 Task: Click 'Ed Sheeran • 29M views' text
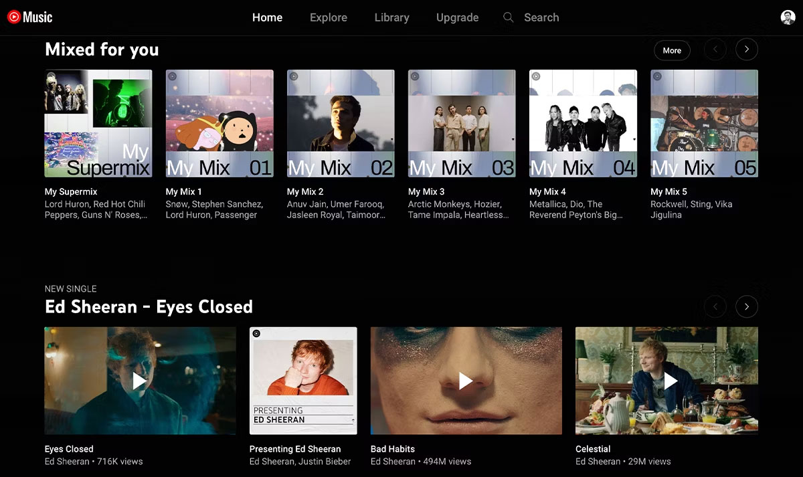coord(623,462)
